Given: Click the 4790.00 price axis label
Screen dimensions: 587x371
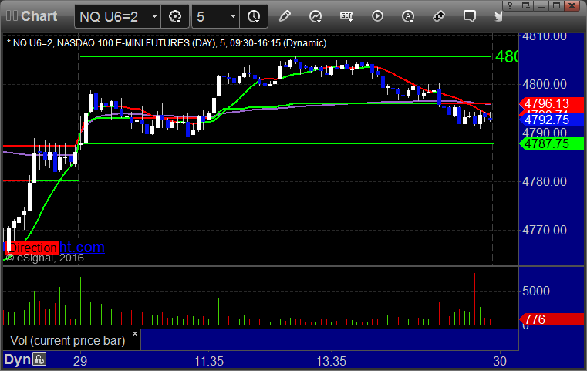Looking at the screenshot, I should (x=545, y=133).
